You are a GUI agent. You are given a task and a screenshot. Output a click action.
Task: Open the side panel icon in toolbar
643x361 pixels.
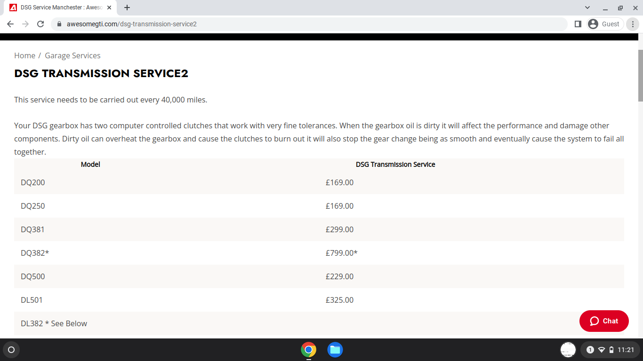pyautogui.click(x=578, y=24)
